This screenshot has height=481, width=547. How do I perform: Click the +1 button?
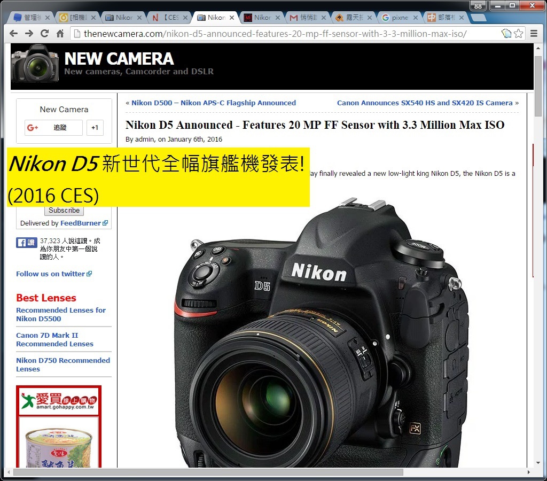coord(95,128)
